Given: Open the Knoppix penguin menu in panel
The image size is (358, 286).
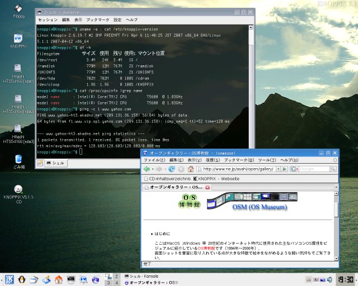Looking at the screenshot, I should (22, 279).
